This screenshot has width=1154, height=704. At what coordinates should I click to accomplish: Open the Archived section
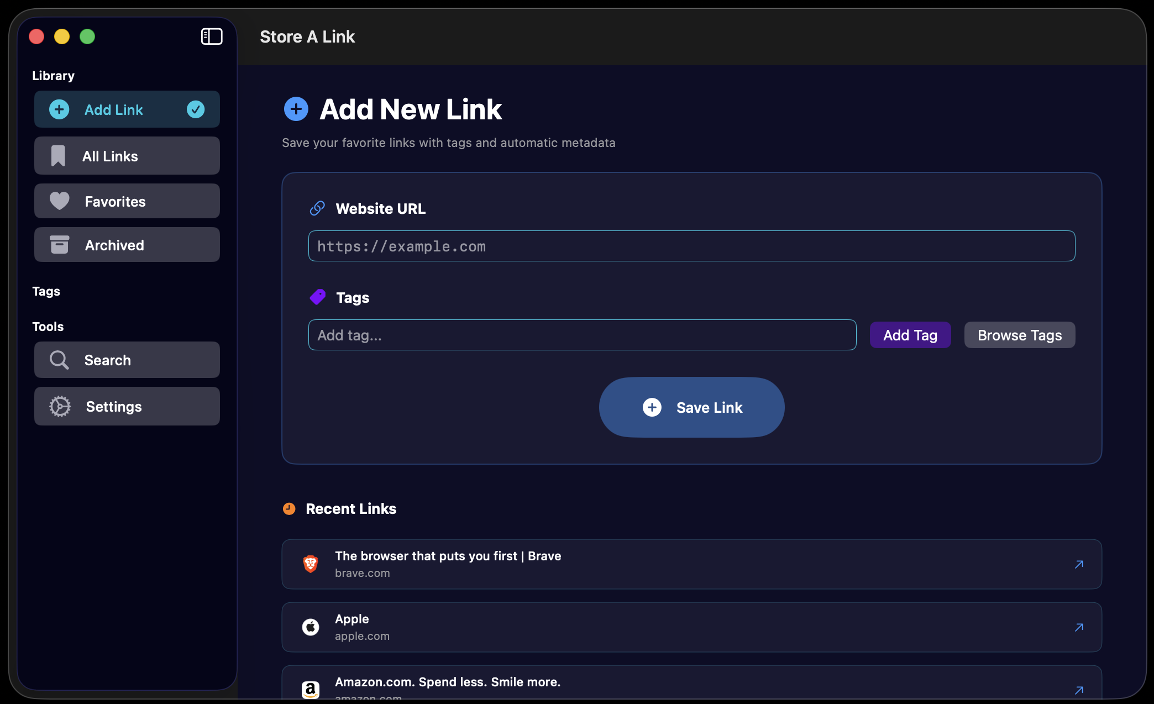coord(127,245)
